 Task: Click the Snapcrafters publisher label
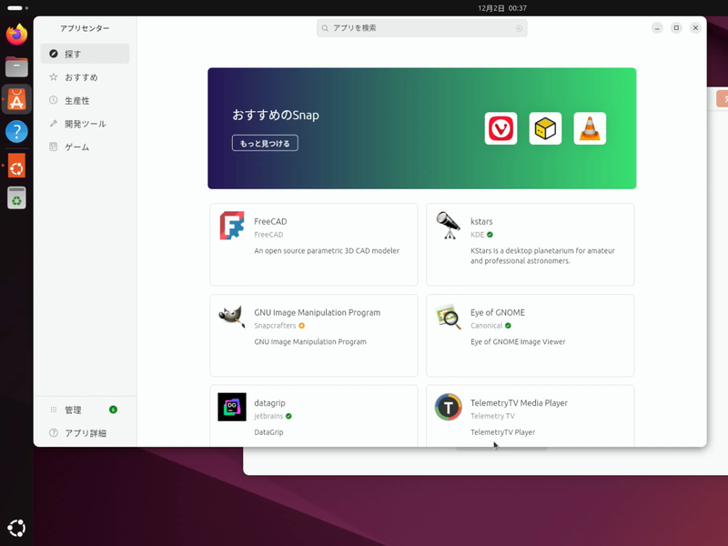click(x=275, y=326)
